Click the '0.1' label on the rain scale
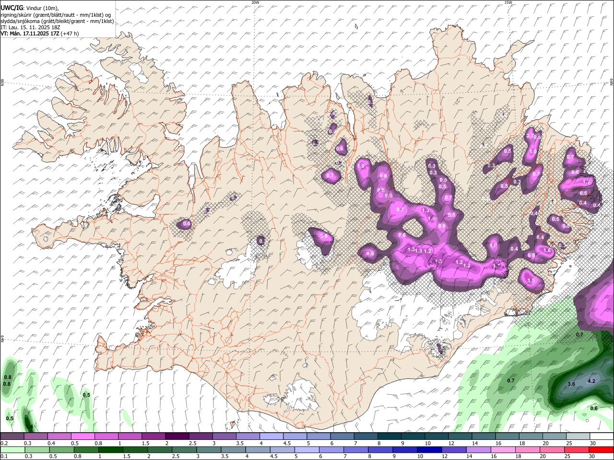614x460 pixels. click(4, 456)
